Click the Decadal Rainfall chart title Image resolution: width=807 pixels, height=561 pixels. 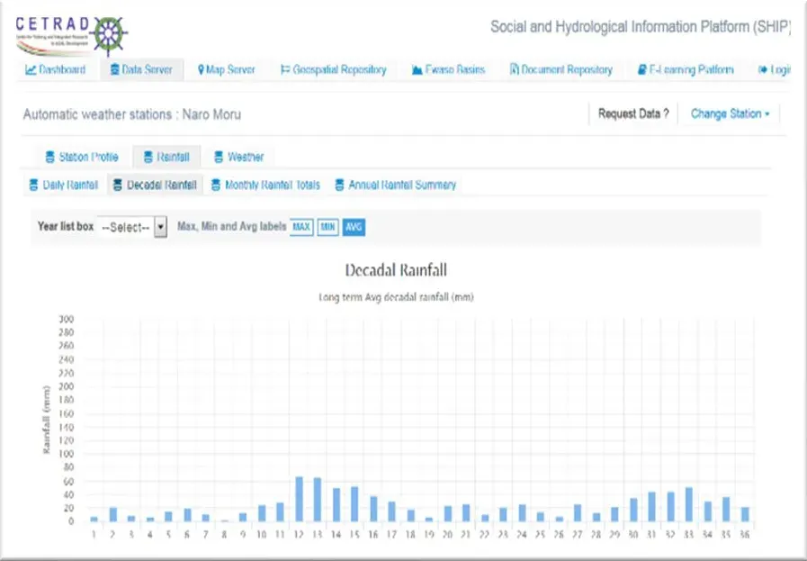[396, 270]
